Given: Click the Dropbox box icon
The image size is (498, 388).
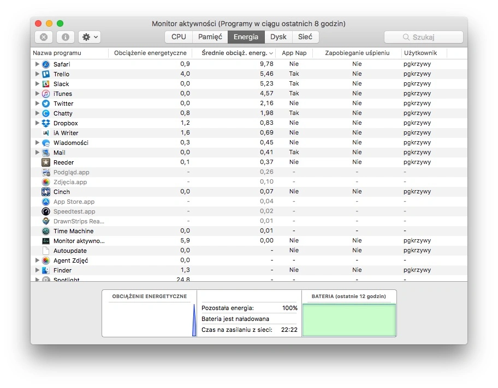Looking at the screenshot, I should click(46, 123).
